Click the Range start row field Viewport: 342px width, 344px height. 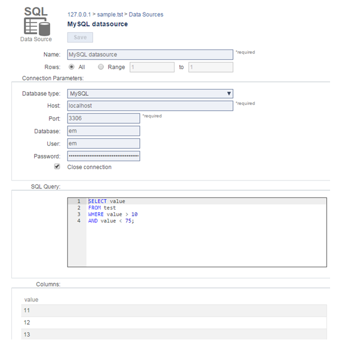coord(152,67)
